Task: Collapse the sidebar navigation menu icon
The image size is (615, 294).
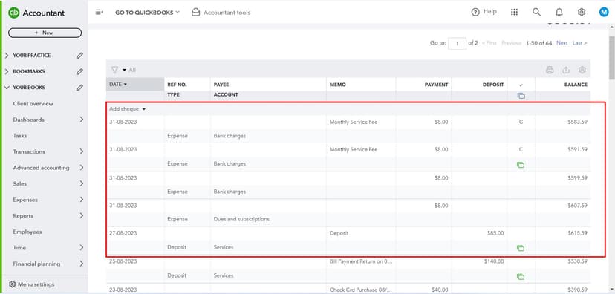Action: tap(100, 12)
